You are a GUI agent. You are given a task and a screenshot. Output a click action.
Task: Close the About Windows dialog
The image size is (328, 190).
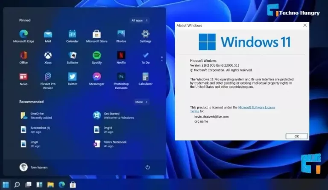click(305, 25)
